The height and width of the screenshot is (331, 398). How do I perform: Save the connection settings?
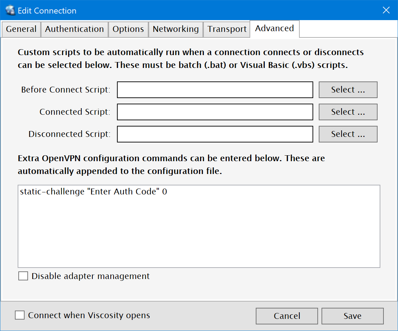pos(352,316)
